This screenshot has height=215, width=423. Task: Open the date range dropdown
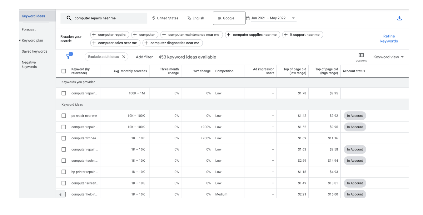pos(271,18)
